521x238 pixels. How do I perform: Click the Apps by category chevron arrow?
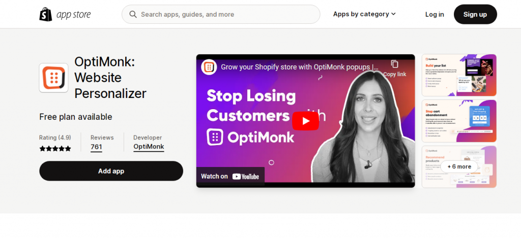pos(393,14)
